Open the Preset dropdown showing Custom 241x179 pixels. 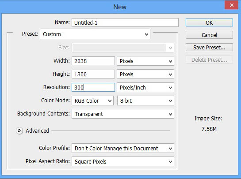[95, 34]
